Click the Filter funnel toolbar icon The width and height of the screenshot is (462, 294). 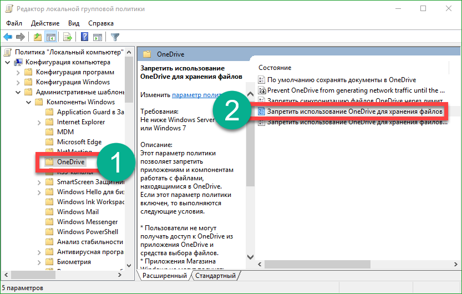coord(115,37)
